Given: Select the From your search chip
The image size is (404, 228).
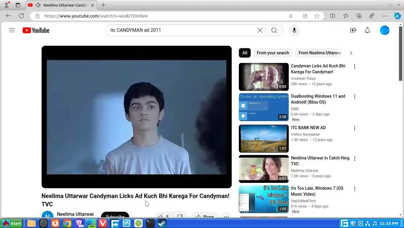Looking at the screenshot, I should (x=273, y=53).
